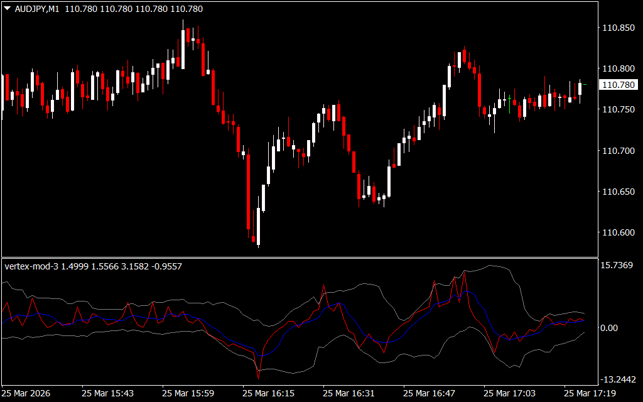
Task: Click the -13.2442 indicator scale minimum
Action: [x=618, y=379]
